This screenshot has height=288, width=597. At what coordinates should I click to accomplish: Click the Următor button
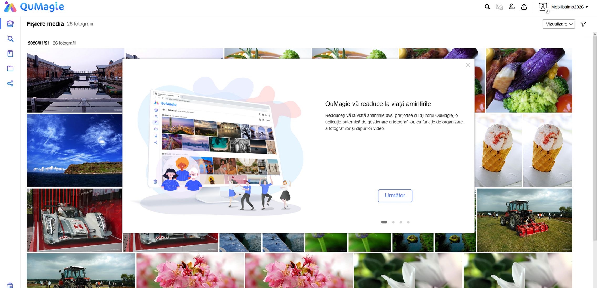click(395, 196)
